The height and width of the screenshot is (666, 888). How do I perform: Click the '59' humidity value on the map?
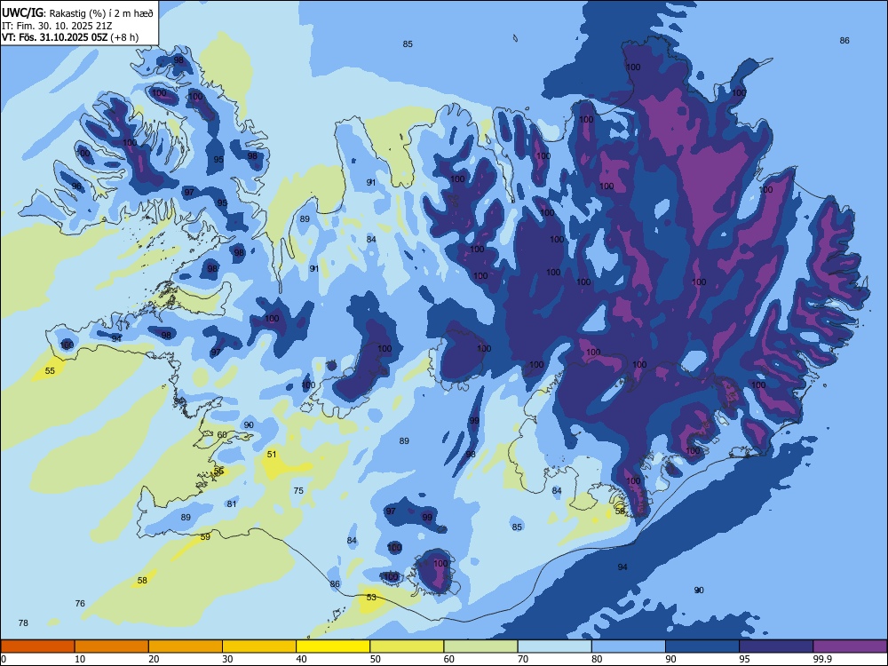point(205,537)
